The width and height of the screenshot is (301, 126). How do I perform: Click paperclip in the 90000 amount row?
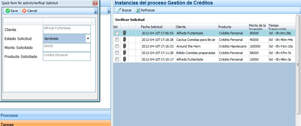point(124,33)
